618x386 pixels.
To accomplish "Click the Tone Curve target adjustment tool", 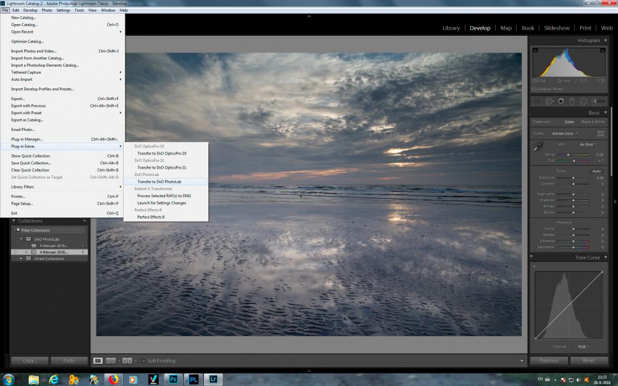I will pyautogui.click(x=535, y=266).
